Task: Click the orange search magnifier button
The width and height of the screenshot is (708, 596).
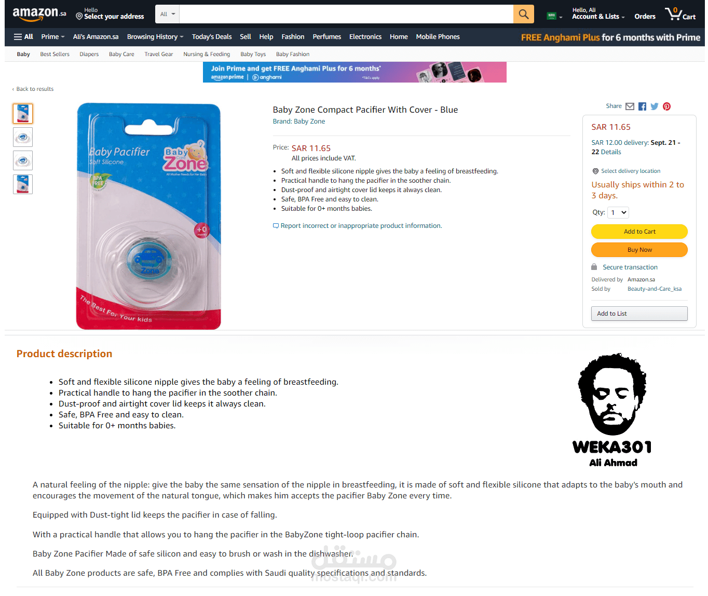Action: [523, 14]
